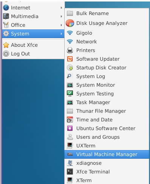The height and width of the screenshot is (184, 150).
Task: Click the Office pencil cup icon
Action: pos(6,25)
